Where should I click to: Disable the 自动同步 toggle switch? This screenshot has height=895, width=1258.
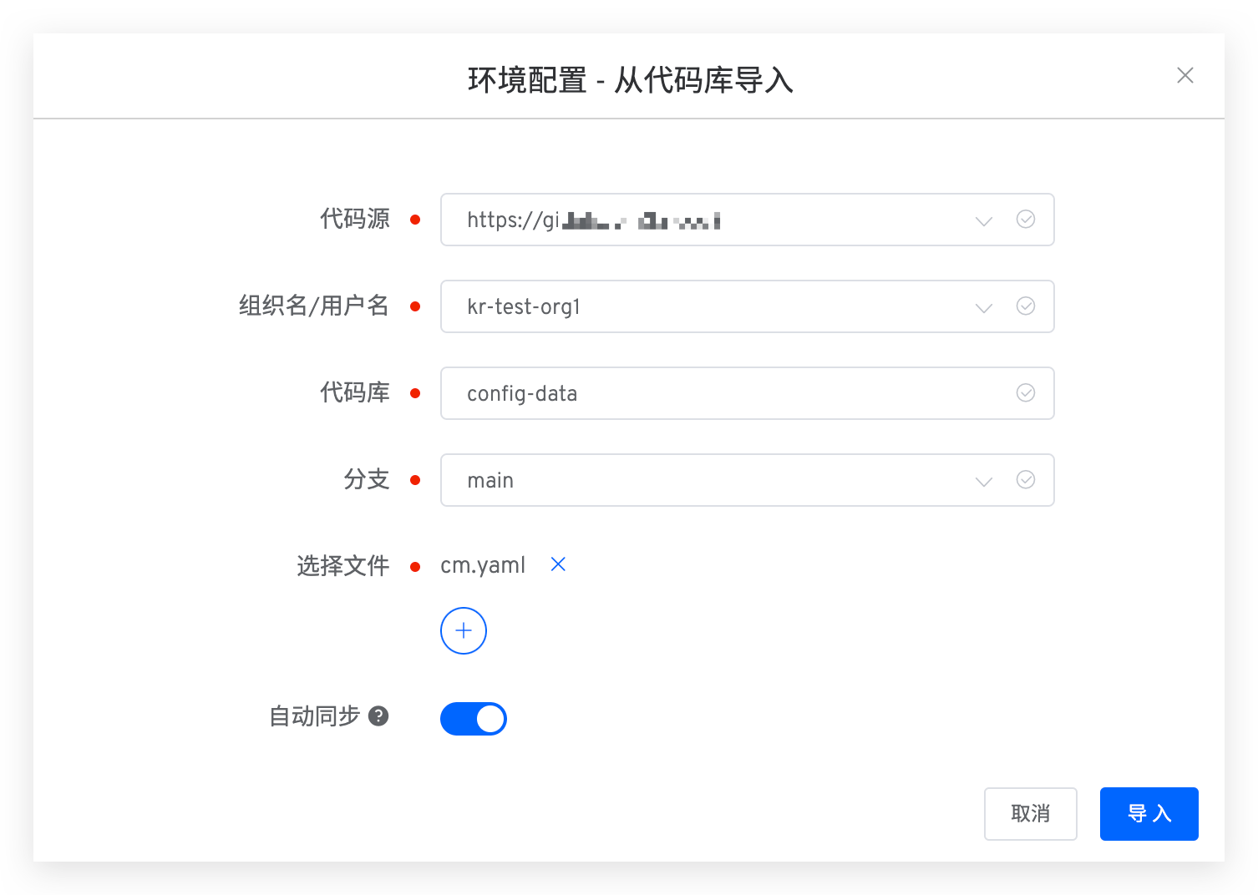(x=474, y=719)
